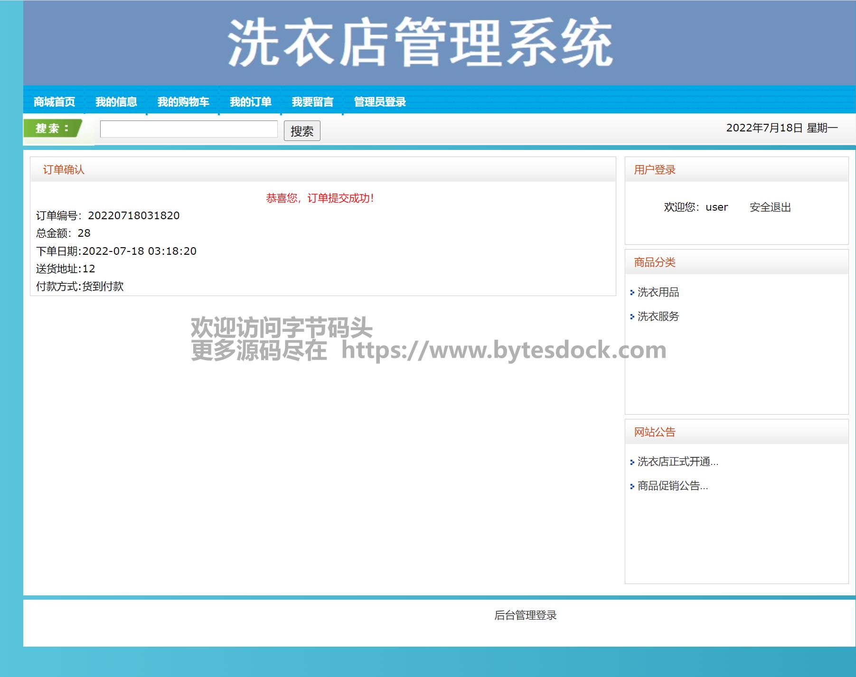
Task: Click the green 搜索 label badge
Action: [x=52, y=129]
